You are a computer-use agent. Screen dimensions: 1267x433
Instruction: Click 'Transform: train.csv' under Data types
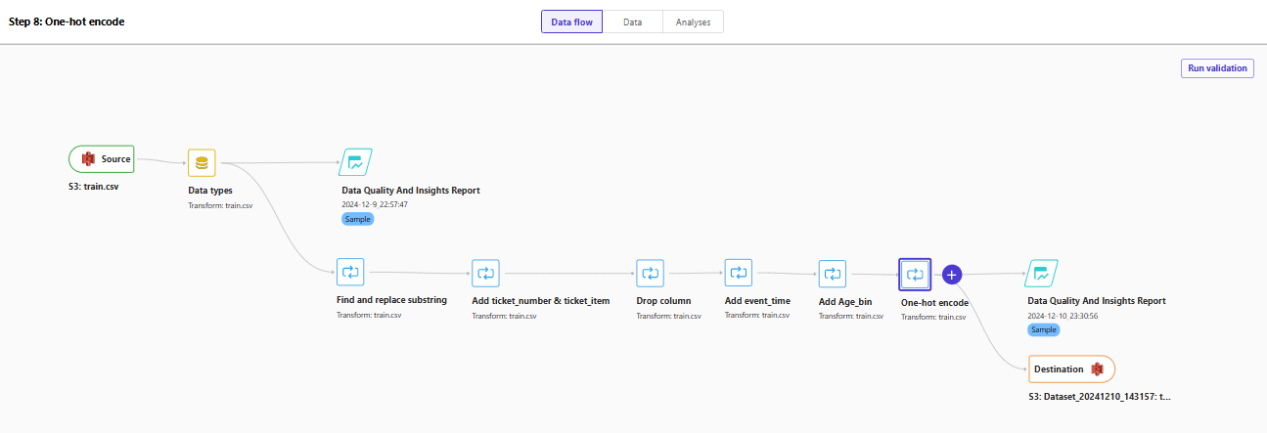point(220,206)
